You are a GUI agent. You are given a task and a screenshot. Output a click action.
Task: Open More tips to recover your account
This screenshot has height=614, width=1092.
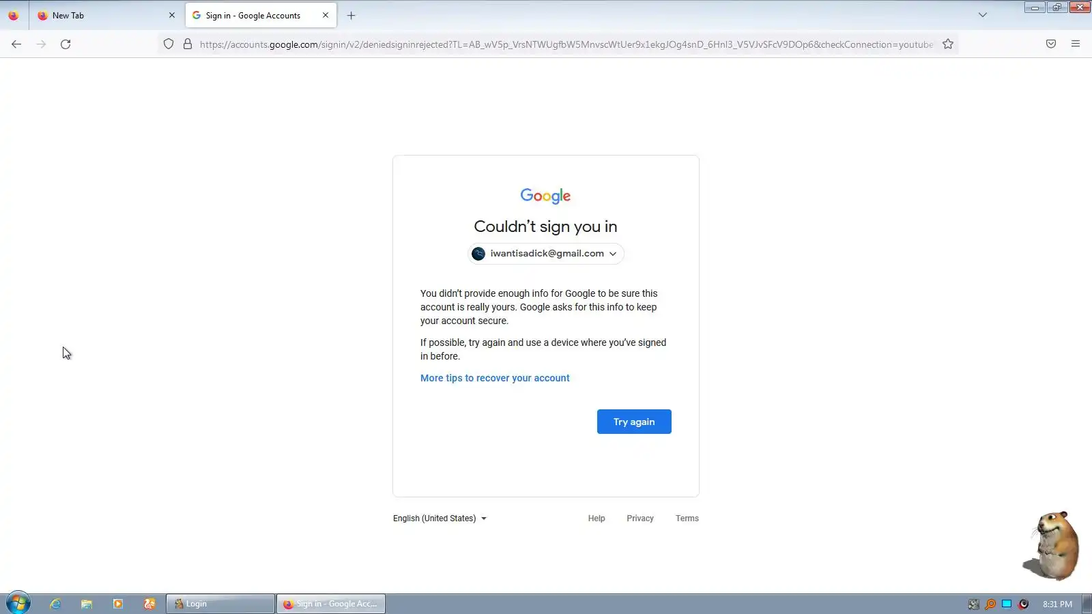click(495, 378)
